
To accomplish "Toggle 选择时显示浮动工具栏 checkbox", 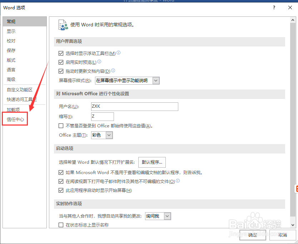I will coord(61,53).
